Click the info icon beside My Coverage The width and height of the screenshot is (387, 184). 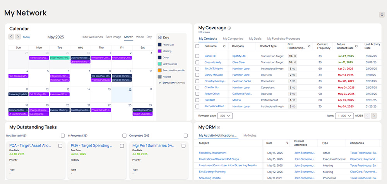pos(229,28)
